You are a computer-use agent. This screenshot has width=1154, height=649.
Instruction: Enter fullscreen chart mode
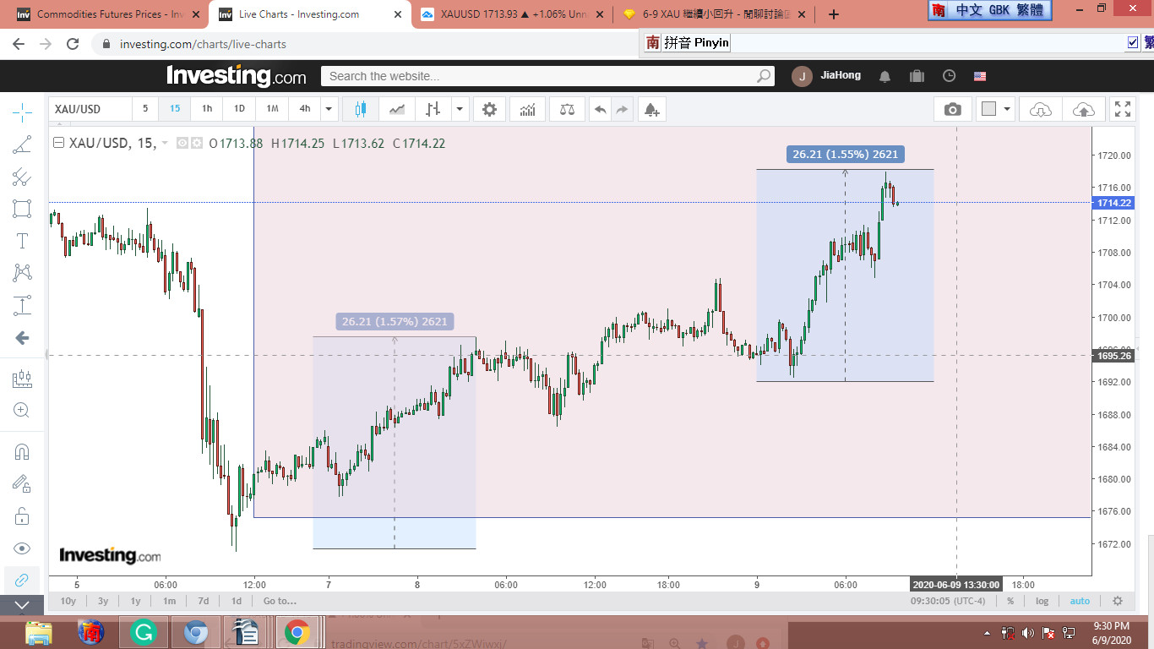coord(1122,109)
